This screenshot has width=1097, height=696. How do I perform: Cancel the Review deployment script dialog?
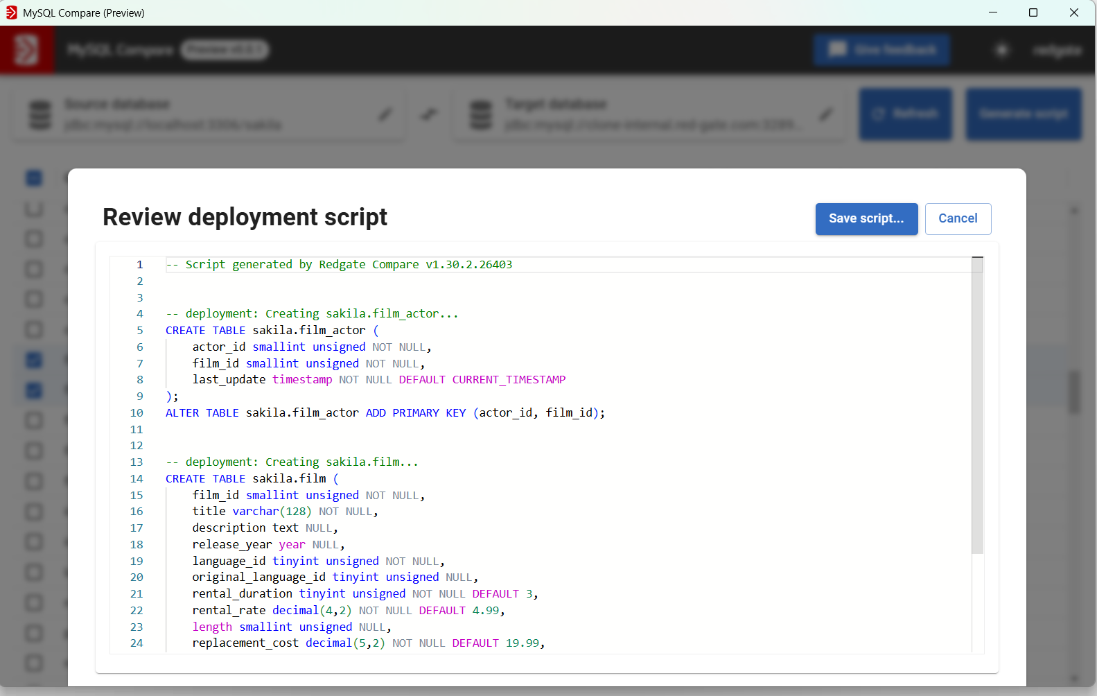point(958,219)
